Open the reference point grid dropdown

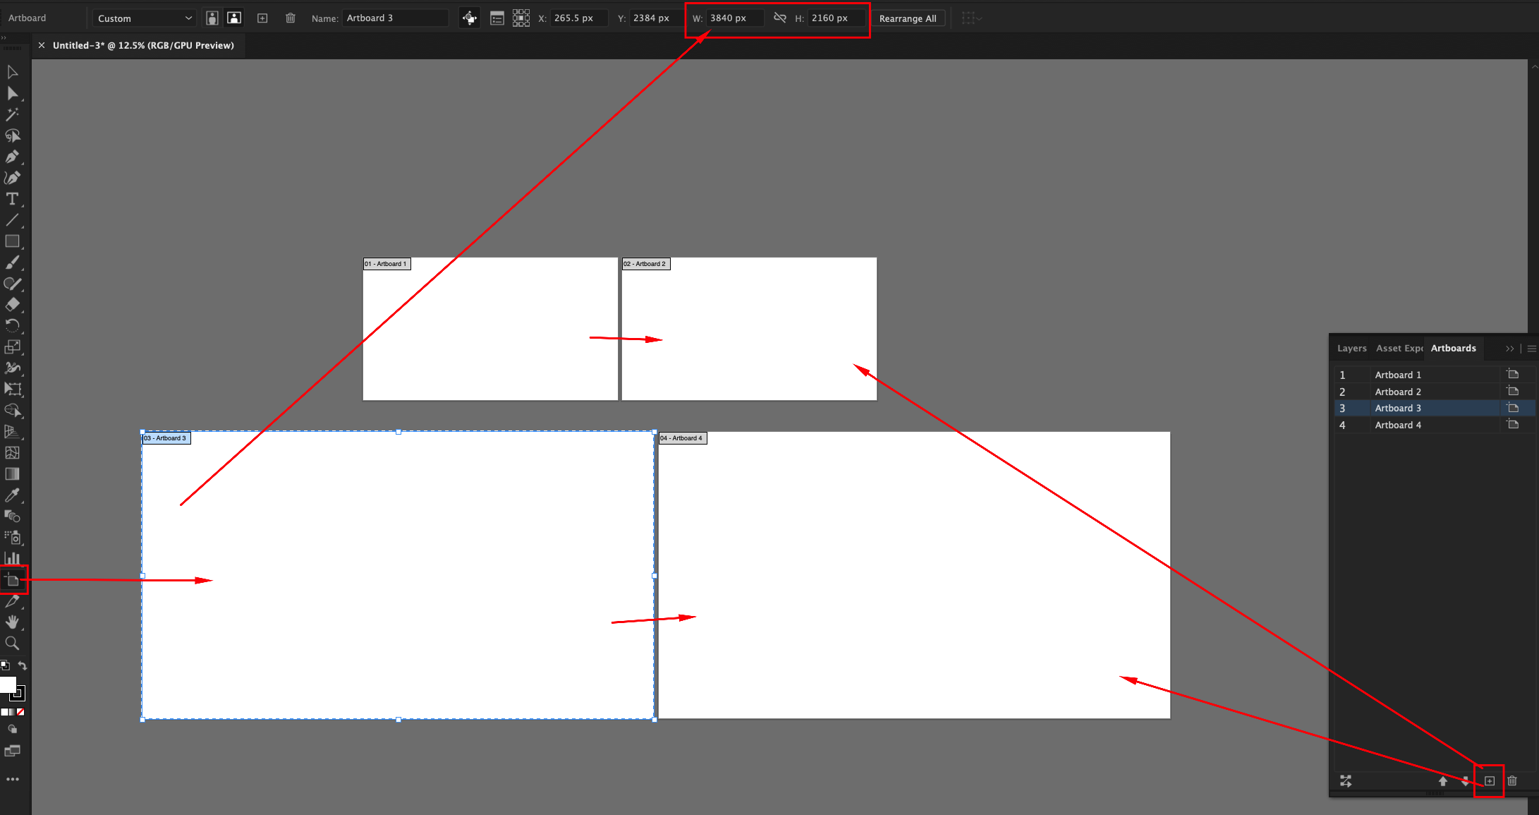tap(522, 18)
